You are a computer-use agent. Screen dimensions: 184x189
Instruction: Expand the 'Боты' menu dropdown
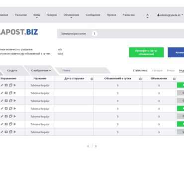tap(37, 16)
